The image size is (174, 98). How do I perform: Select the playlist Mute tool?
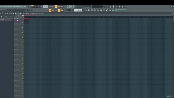[11, 13]
